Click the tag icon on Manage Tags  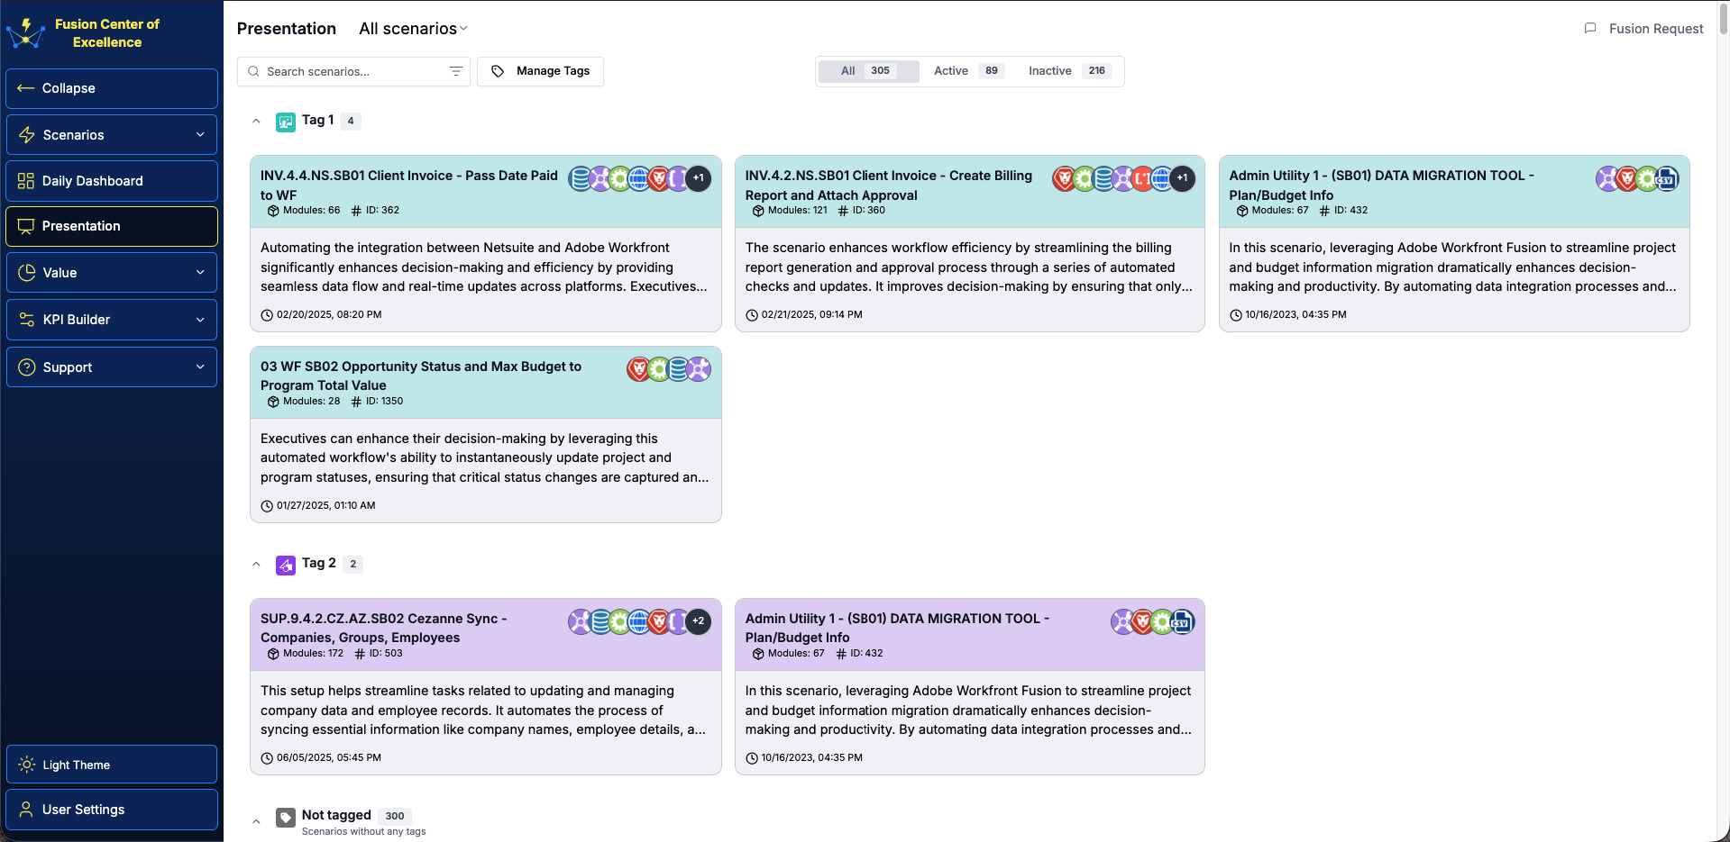click(498, 71)
